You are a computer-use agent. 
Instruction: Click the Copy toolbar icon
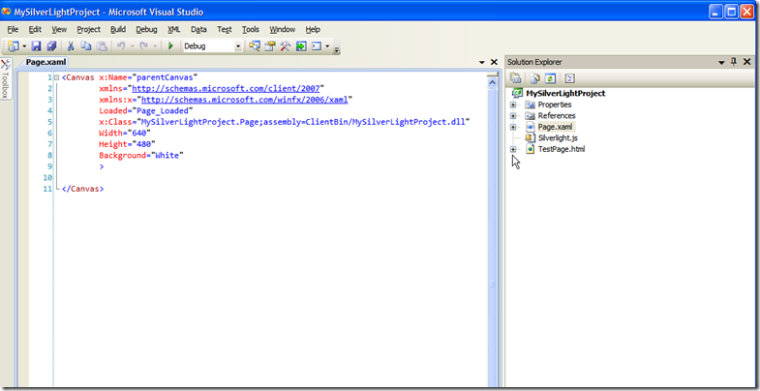pyautogui.click(x=86, y=46)
